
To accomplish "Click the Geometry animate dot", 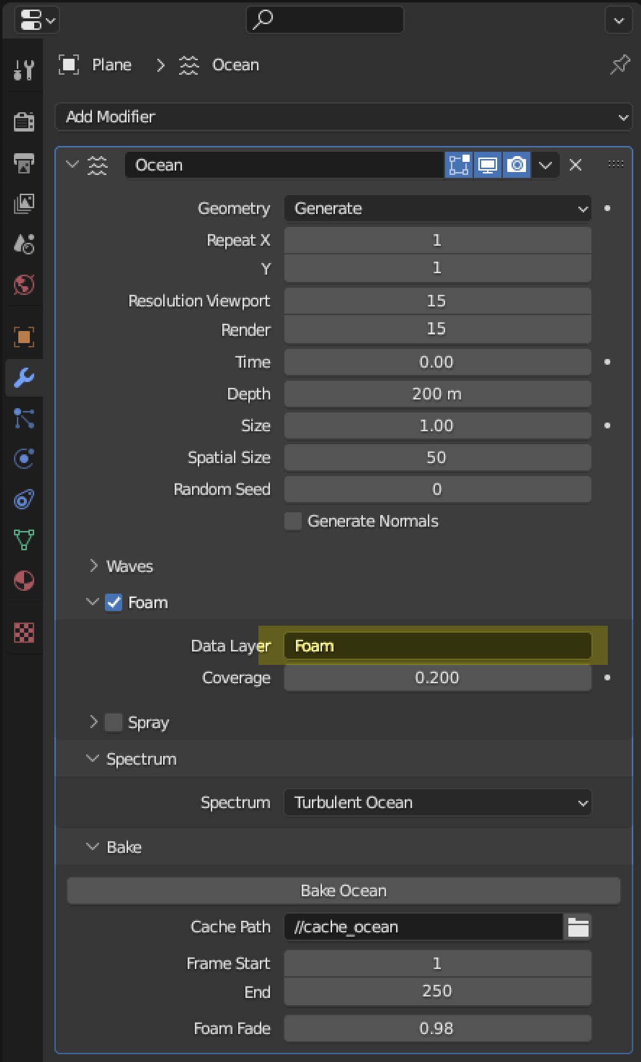I will 607,208.
